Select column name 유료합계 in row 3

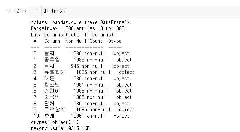[55, 72]
